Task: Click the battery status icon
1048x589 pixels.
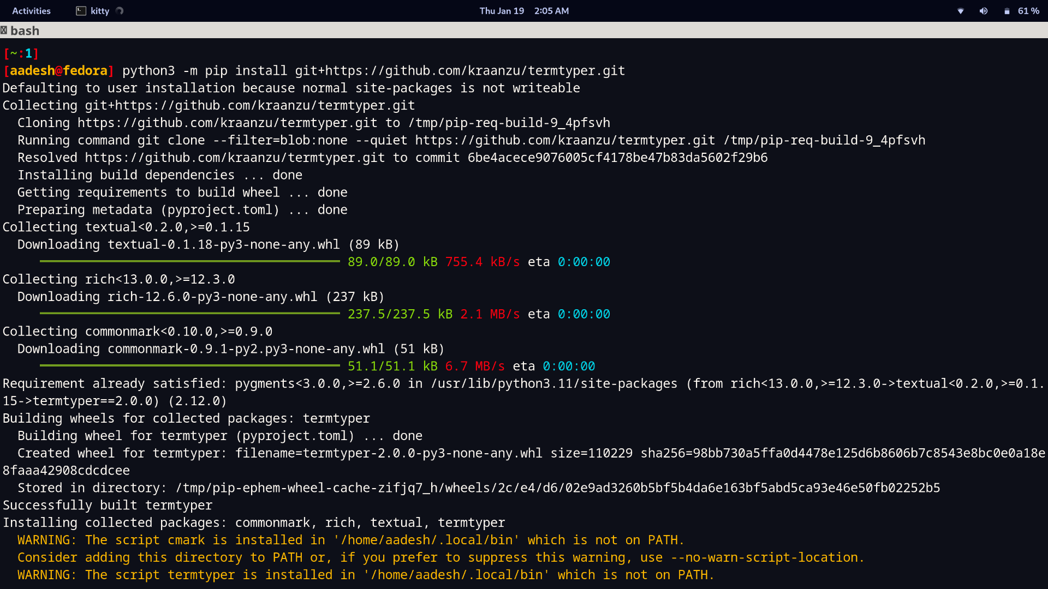Action: tap(1007, 11)
